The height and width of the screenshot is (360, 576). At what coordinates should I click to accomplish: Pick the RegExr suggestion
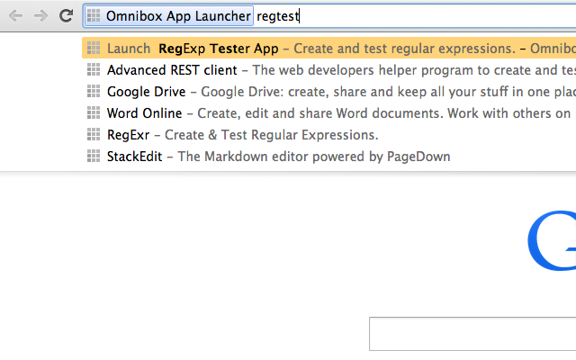[x=328, y=135]
